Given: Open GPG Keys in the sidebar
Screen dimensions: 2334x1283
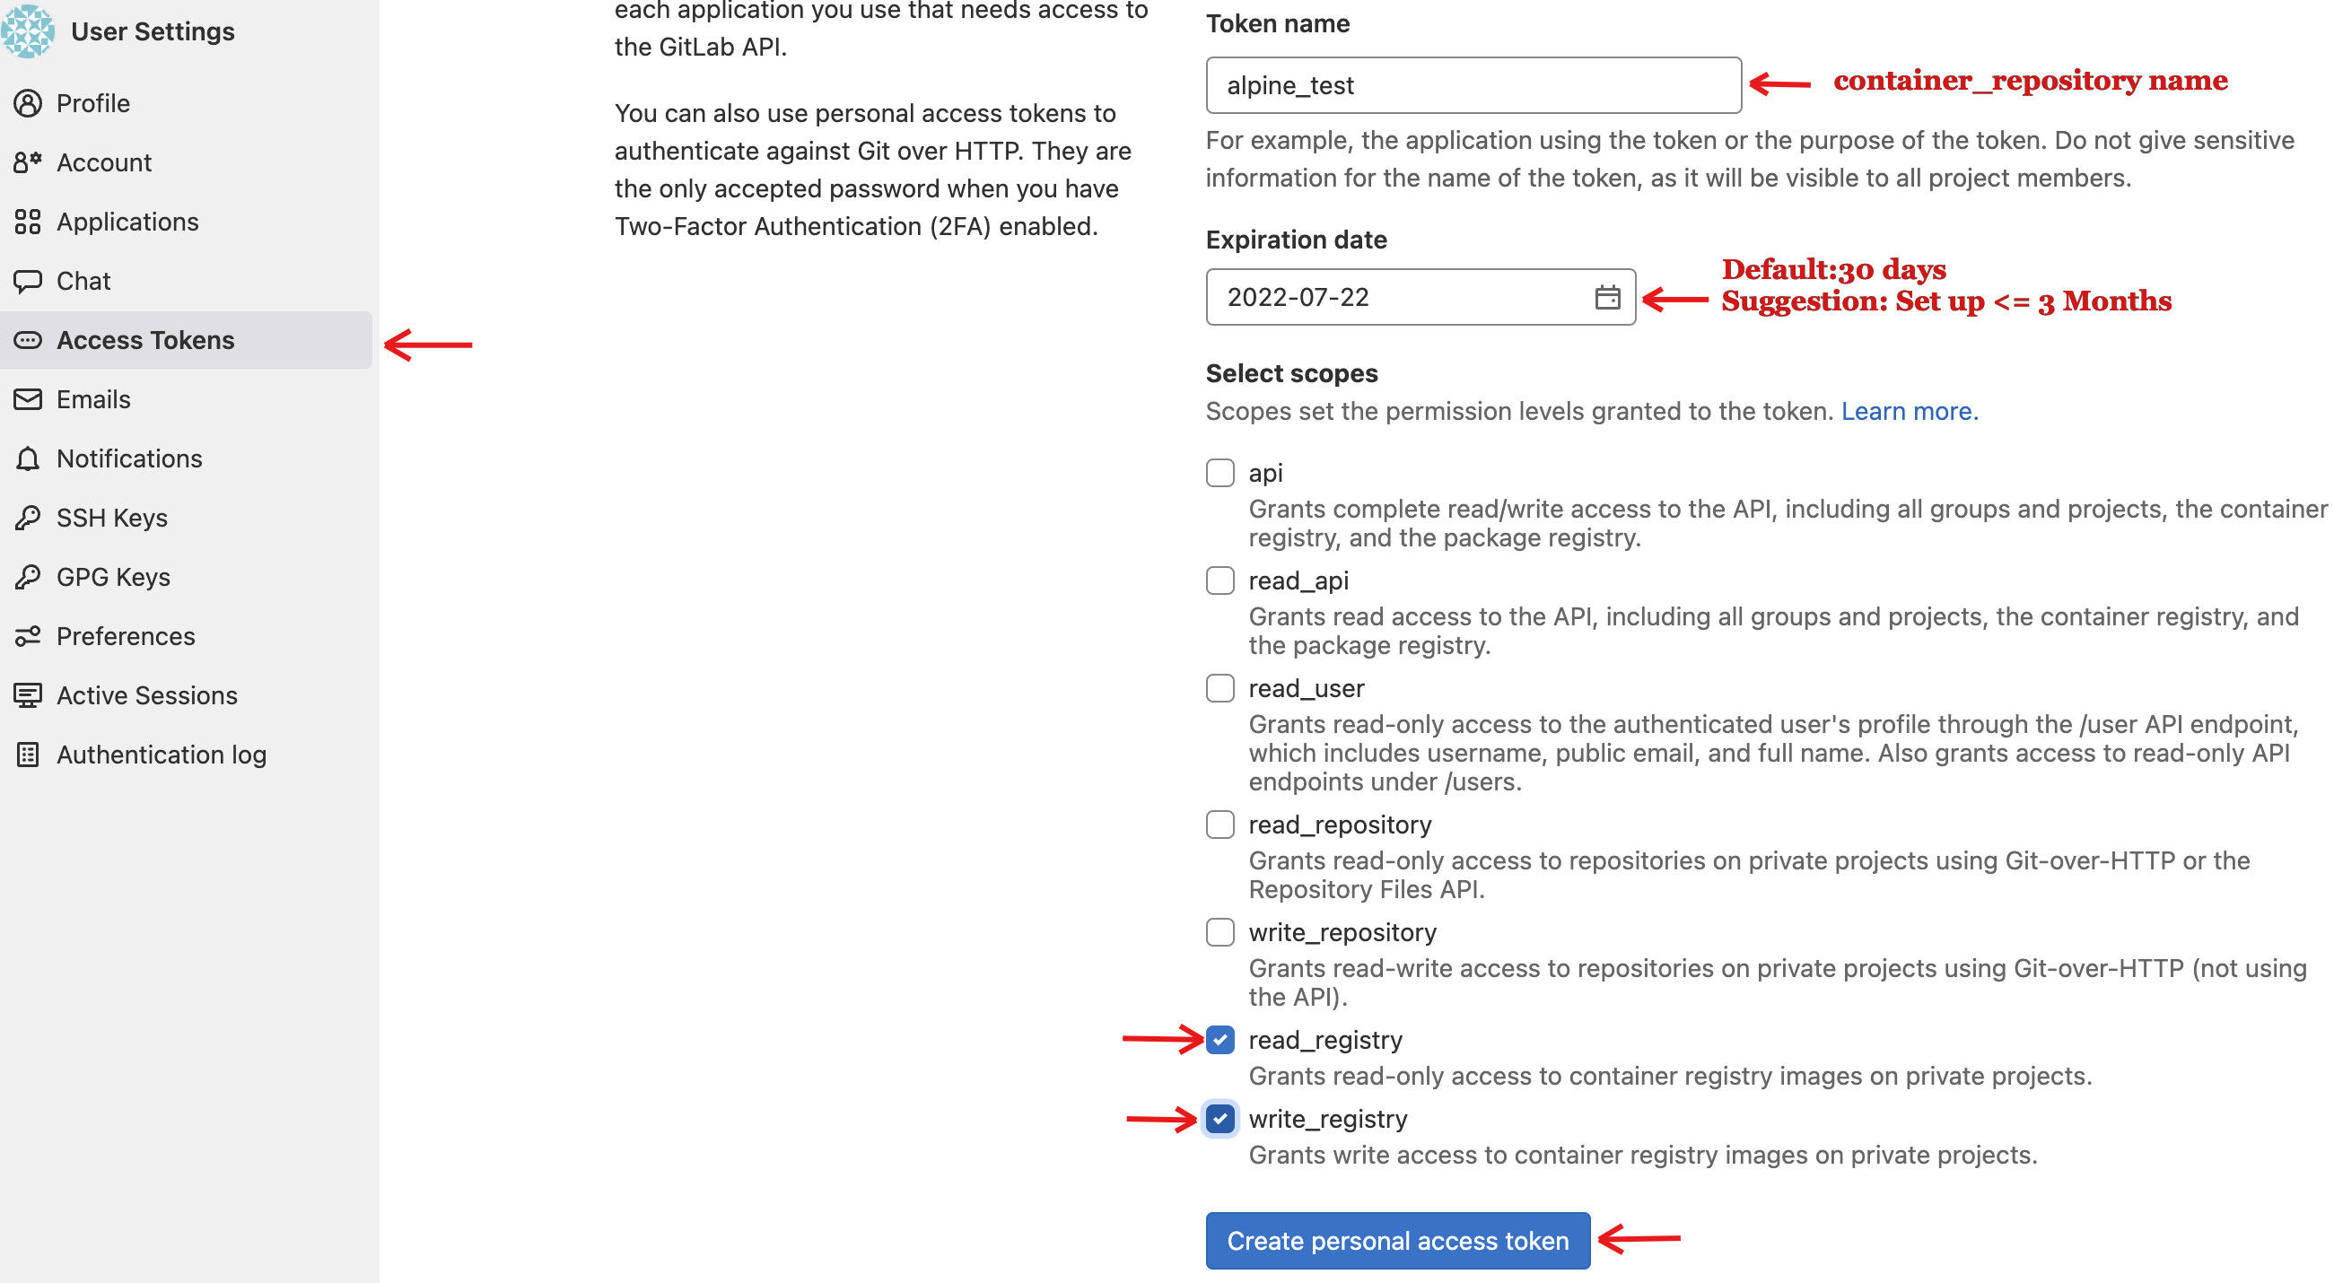Looking at the screenshot, I should coord(113,577).
